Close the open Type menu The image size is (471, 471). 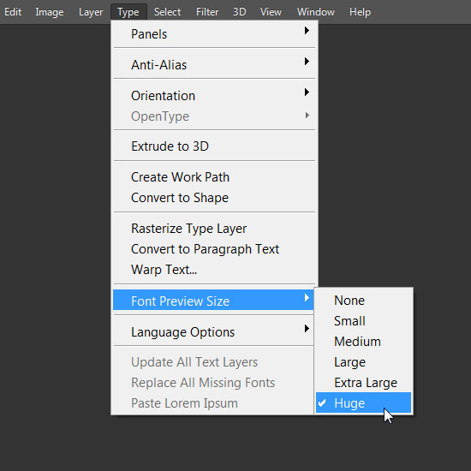coord(128,12)
